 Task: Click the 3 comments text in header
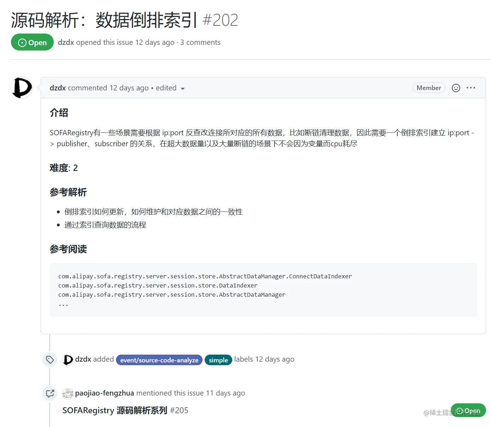(x=200, y=42)
